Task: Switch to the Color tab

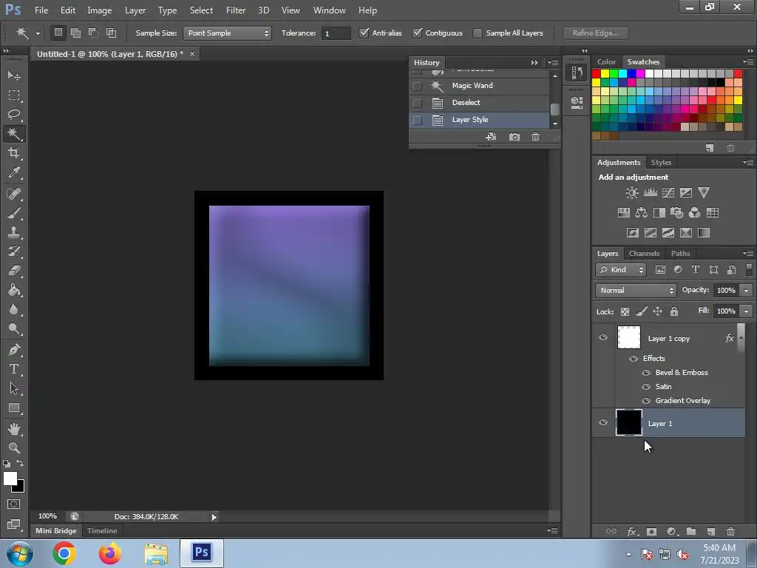Action: pyautogui.click(x=606, y=62)
